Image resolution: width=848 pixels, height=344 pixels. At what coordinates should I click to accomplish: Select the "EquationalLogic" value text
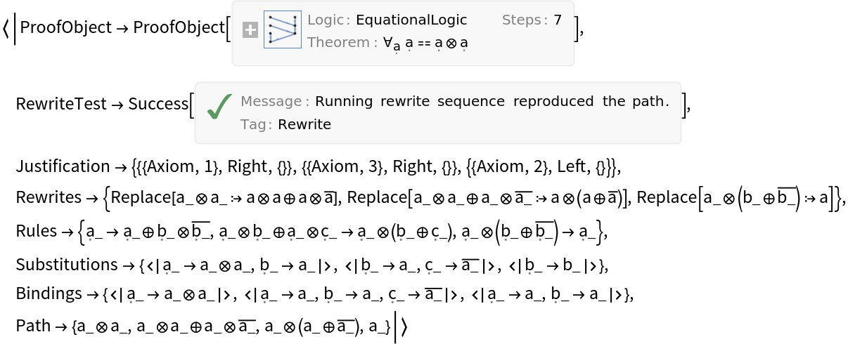coord(411,20)
